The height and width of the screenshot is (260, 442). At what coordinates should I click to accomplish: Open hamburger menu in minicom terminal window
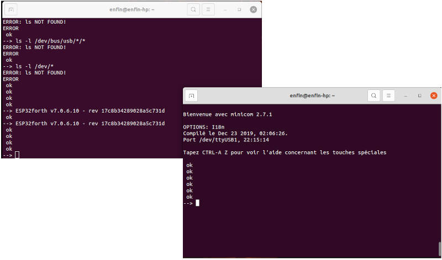pos(389,95)
